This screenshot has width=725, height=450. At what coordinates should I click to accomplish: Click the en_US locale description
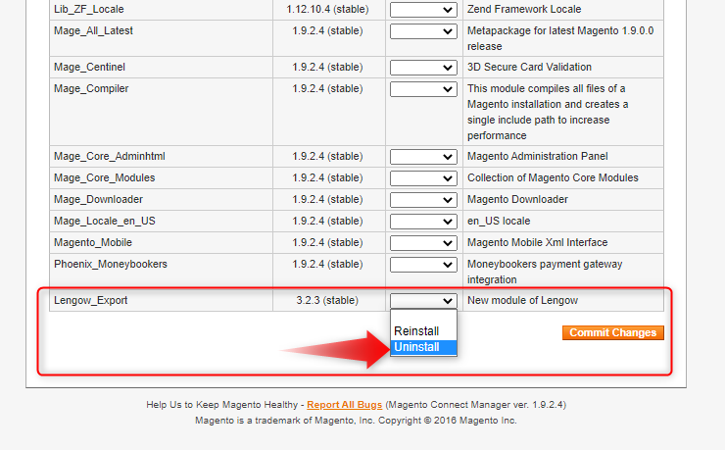[x=499, y=221]
